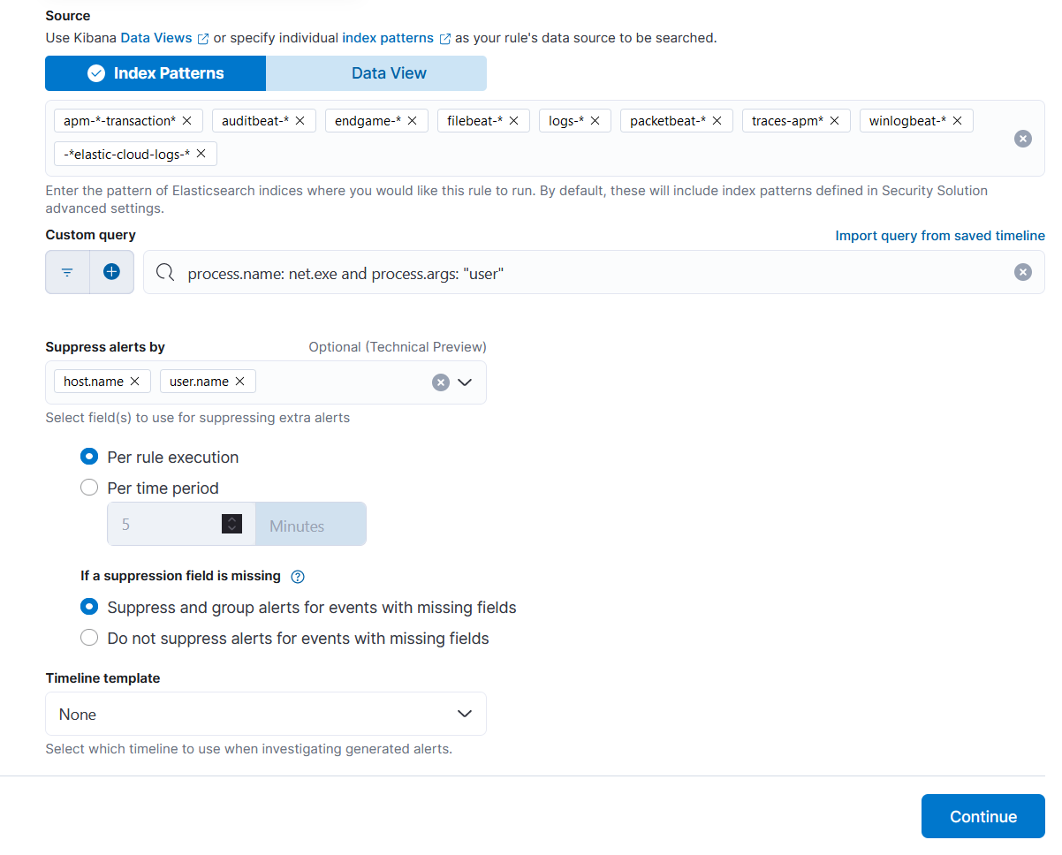Switch to the Data View tab
1062x855 pixels.
click(x=389, y=73)
